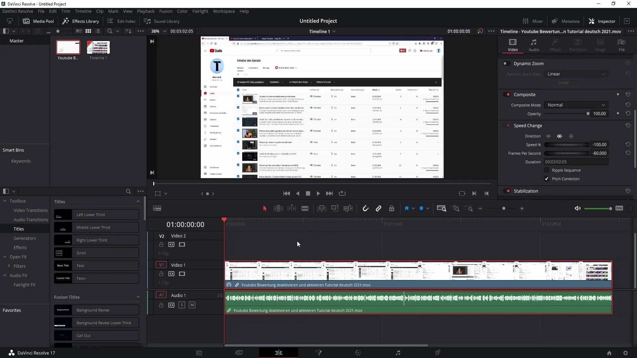The height and width of the screenshot is (358, 637).
Task: Click the razor blade edit tool icon
Action: click(305, 209)
